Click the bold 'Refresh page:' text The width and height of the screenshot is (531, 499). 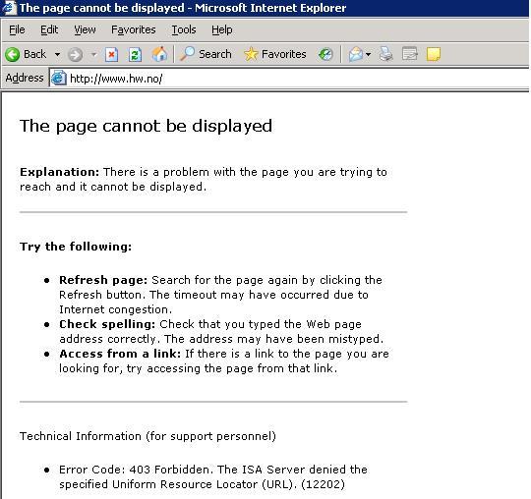(103, 280)
